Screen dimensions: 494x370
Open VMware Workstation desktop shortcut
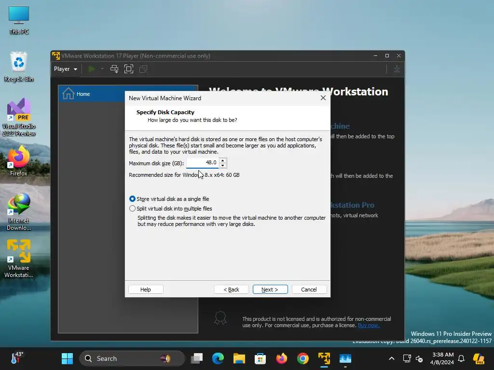[x=19, y=259]
